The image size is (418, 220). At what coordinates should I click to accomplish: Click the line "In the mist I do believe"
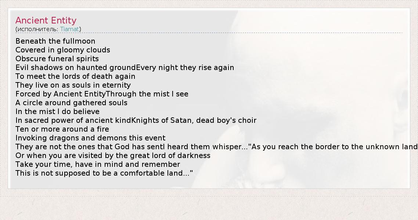click(x=57, y=111)
